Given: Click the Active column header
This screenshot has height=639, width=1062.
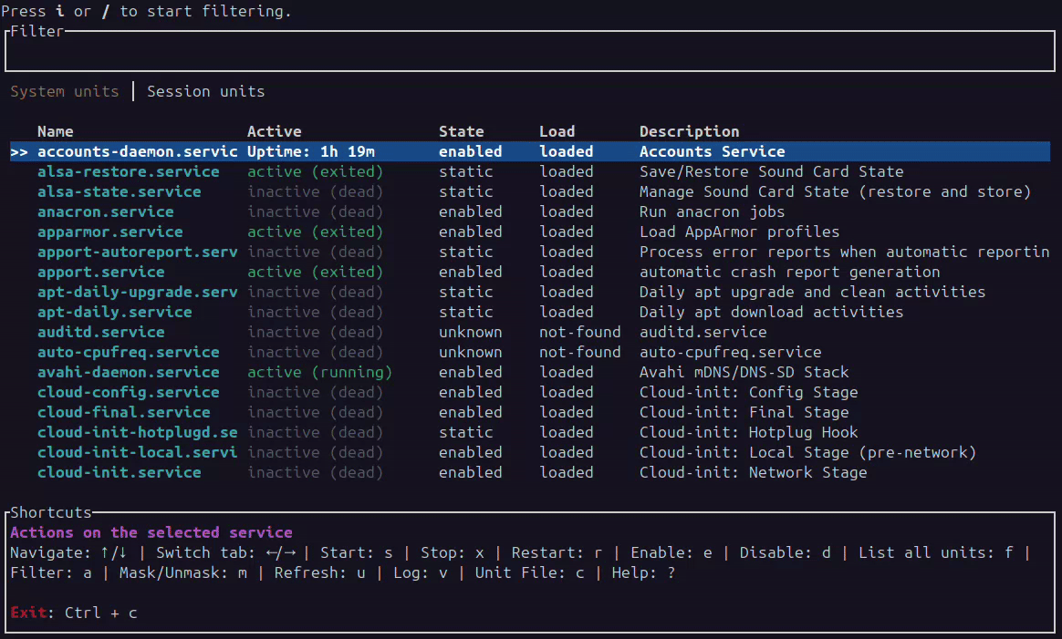Looking at the screenshot, I should tap(274, 131).
